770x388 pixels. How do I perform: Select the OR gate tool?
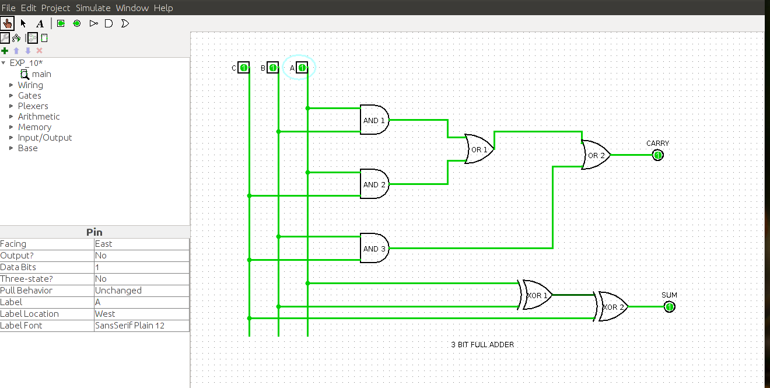(x=125, y=23)
